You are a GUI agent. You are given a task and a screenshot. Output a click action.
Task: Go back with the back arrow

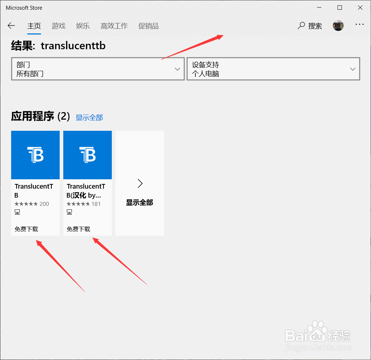click(11, 26)
